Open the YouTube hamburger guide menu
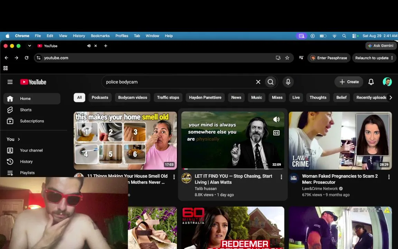The image size is (398, 249). point(10,82)
